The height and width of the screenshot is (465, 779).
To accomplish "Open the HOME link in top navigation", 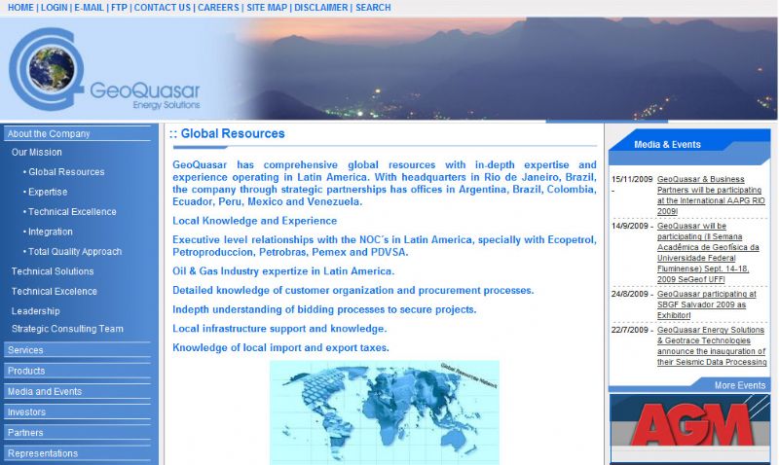I will [20, 8].
